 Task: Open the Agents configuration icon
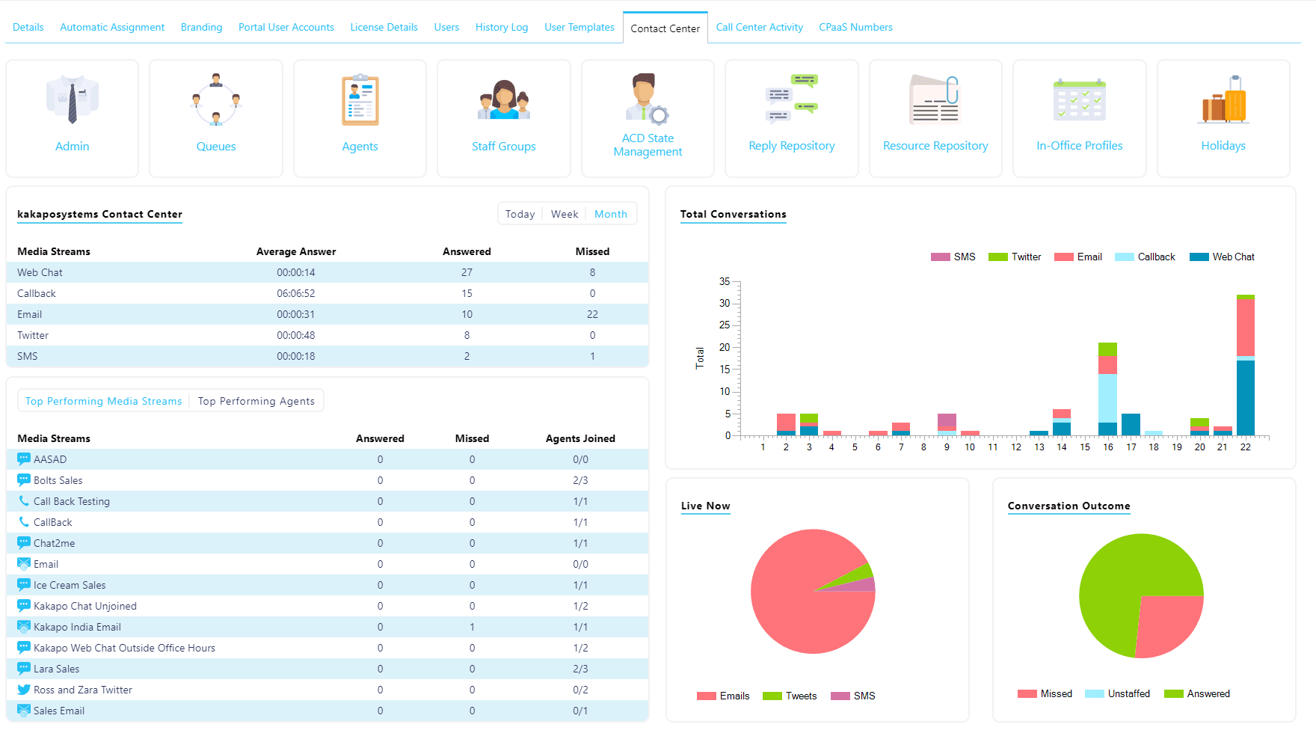coord(360,99)
